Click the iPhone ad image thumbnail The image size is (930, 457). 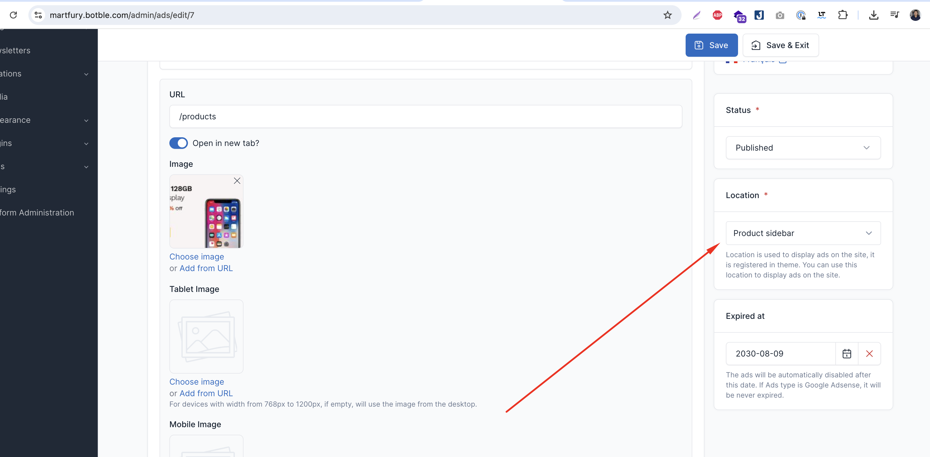(206, 211)
